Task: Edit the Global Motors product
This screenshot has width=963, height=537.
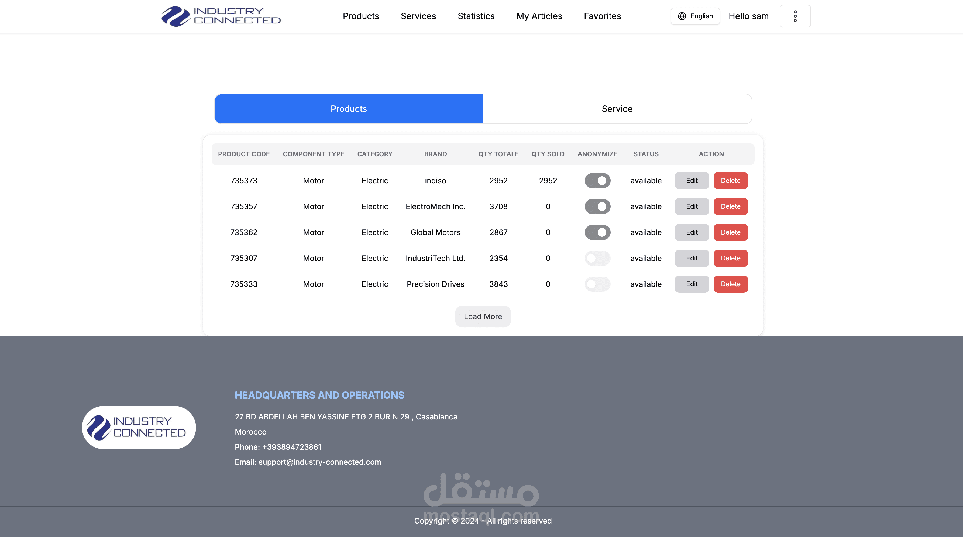Action: coord(692,232)
